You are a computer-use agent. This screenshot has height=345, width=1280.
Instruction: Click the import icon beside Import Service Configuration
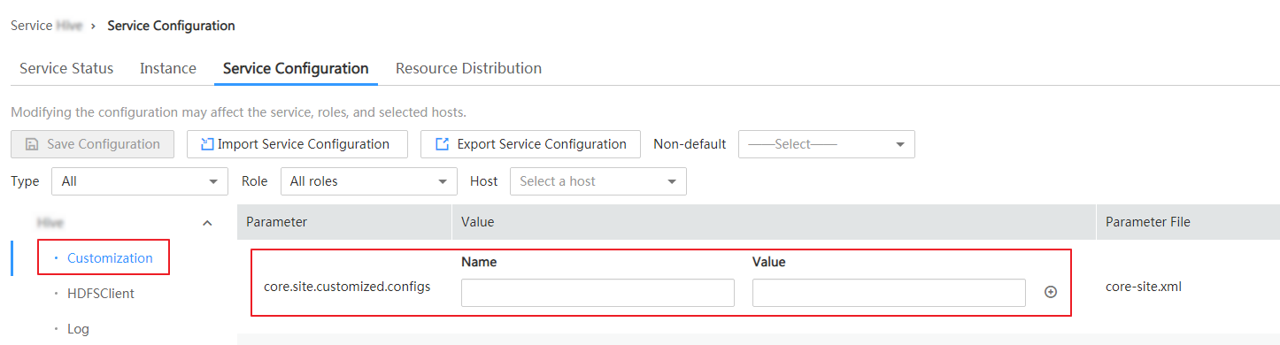(207, 144)
